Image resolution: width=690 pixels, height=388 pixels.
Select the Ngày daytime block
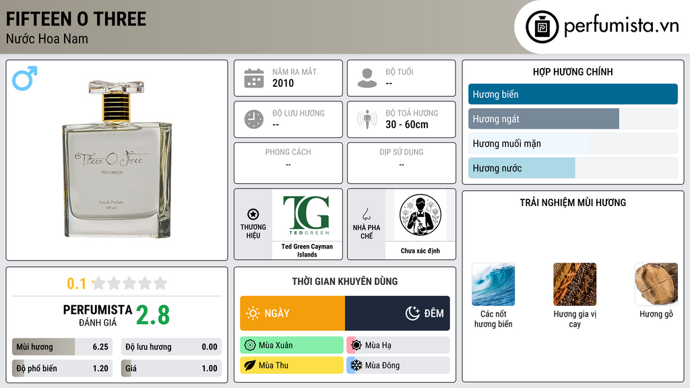click(x=292, y=313)
